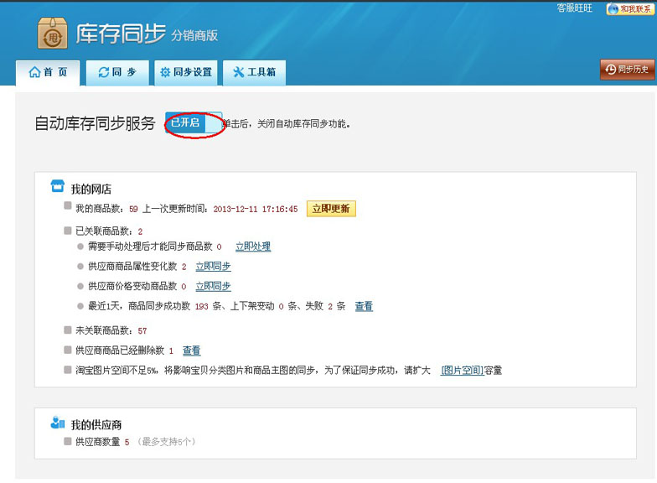This screenshot has height=483, width=657.
Task: Click the 客服旺旺 label
Action: coord(575,8)
